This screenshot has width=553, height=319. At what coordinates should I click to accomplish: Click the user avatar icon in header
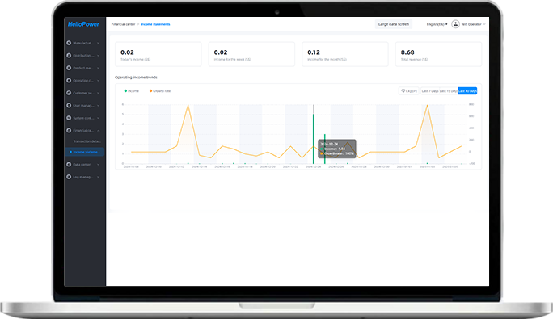pos(455,24)
